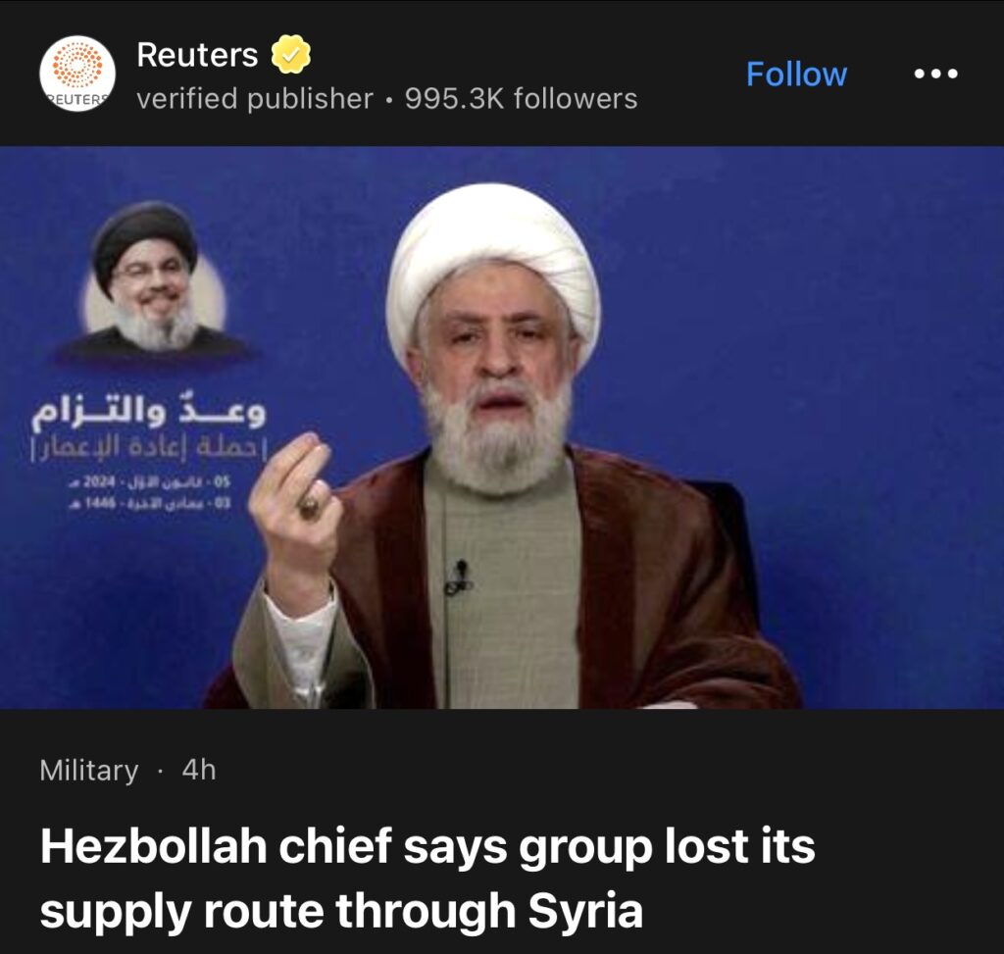Follow the Reuters publisher
Image resolution: width=1004 pixels, height=954 pixels.
tap(796, 75)
